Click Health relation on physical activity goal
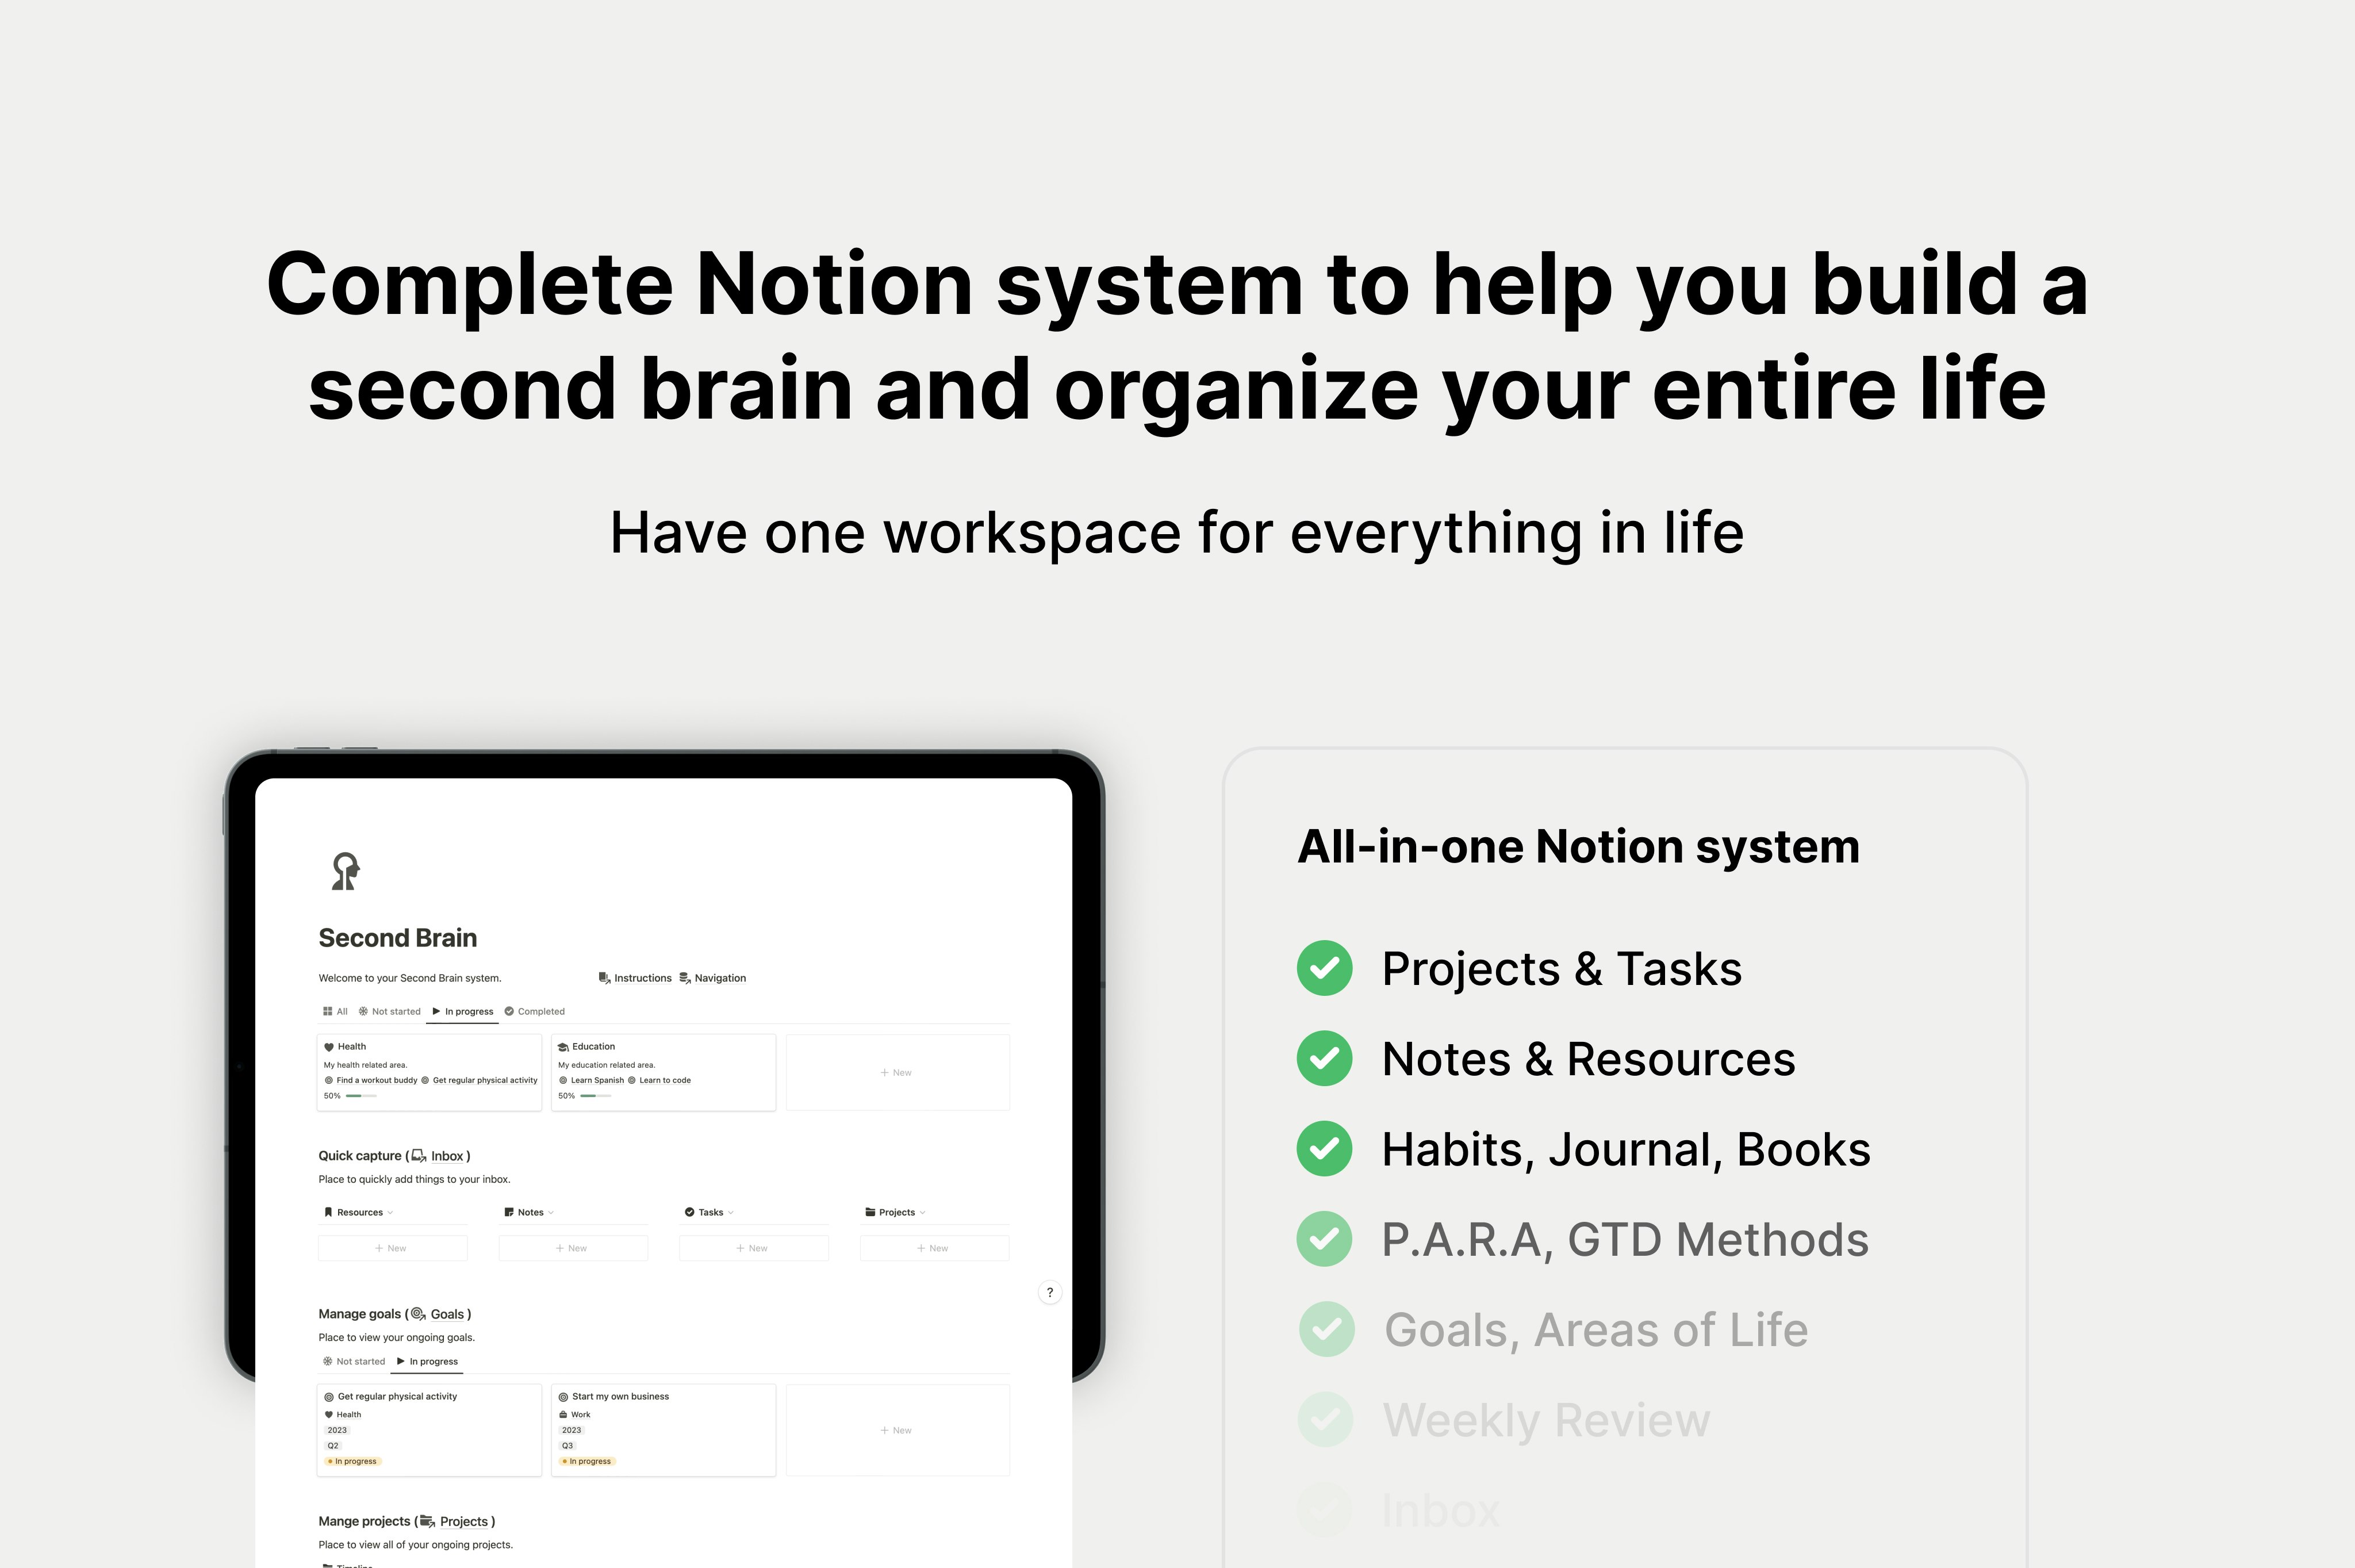 click(x=343, y=1414)
